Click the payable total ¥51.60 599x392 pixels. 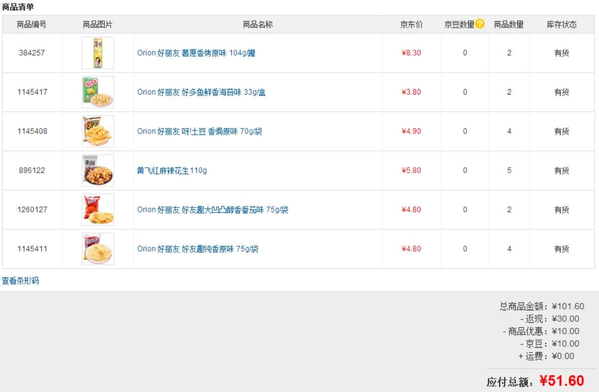pyautogui.click(x=562, y=381)
